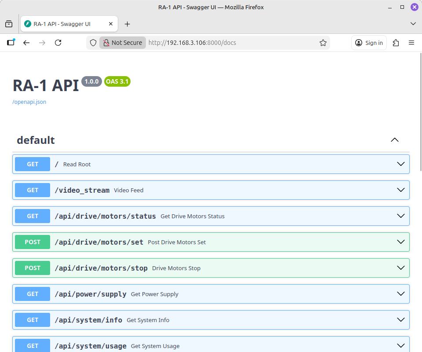422x352 pixels.
Task: Click the Not Secure site information badge
Action: [122, 43]
